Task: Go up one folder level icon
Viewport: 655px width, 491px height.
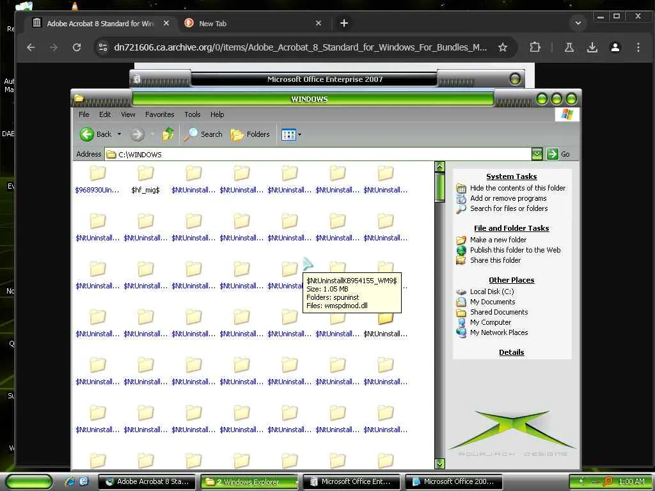Action: coord(168,134)
